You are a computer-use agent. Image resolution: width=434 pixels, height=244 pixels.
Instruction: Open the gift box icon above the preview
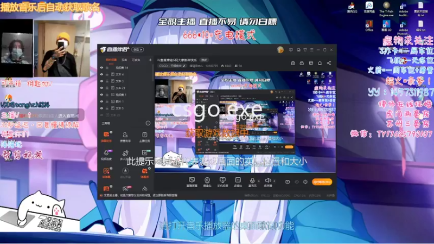[x=293, y=63]
